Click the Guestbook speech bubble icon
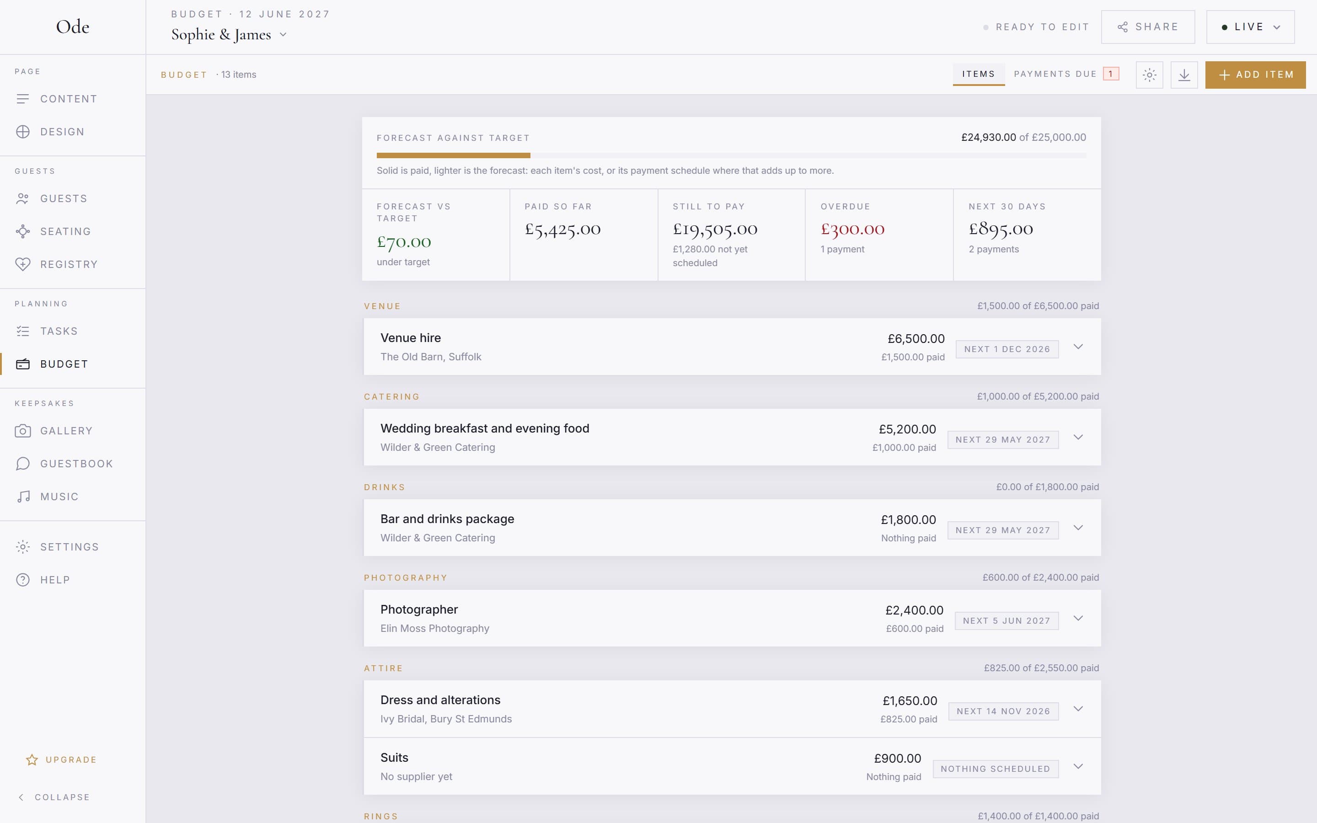Image resolution: width=1317 pixels, height=823 pixels. 23,464
